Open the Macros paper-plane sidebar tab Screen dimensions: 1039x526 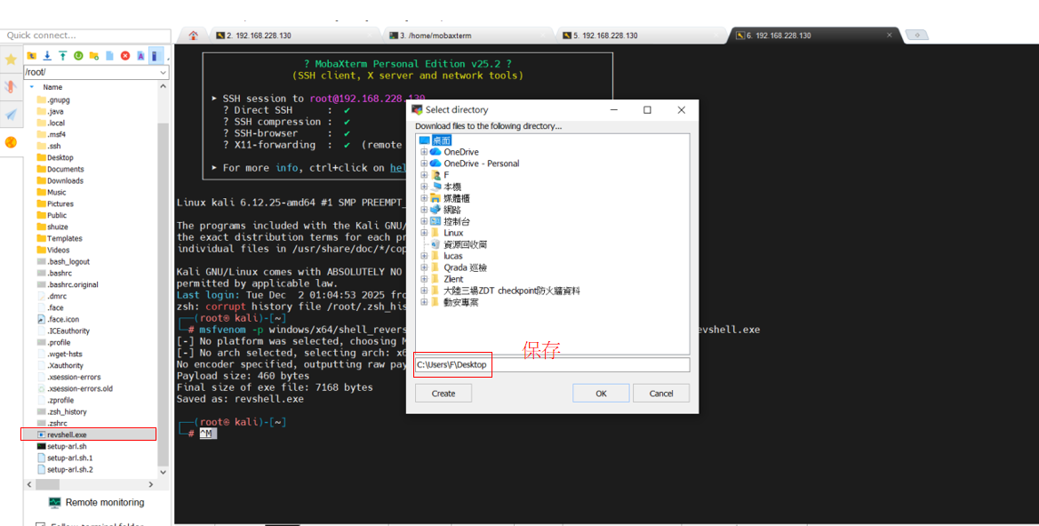pyautogui.click(x=11, y=115)
